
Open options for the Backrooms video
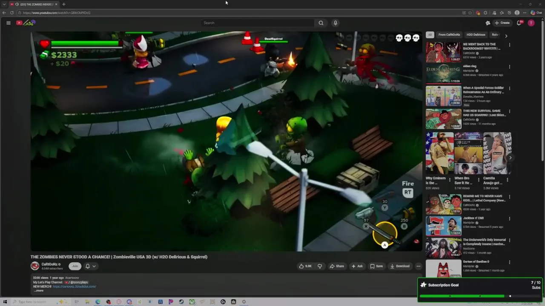coord(510,45)
